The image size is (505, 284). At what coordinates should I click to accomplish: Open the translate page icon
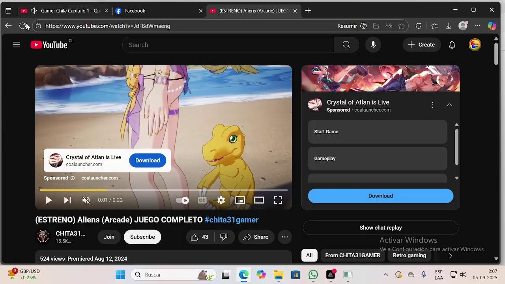[x=389, y=26]
